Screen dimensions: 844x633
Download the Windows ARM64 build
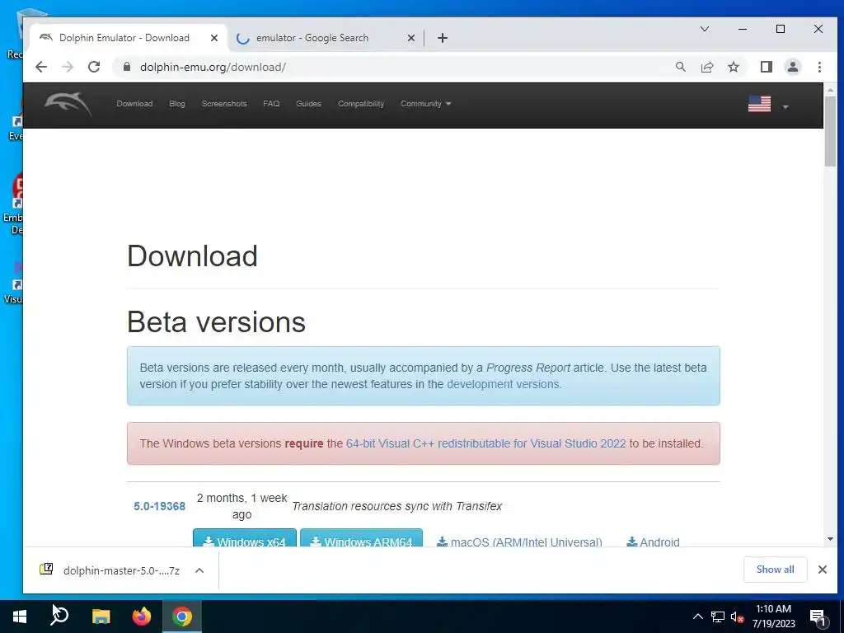point(361,538)
